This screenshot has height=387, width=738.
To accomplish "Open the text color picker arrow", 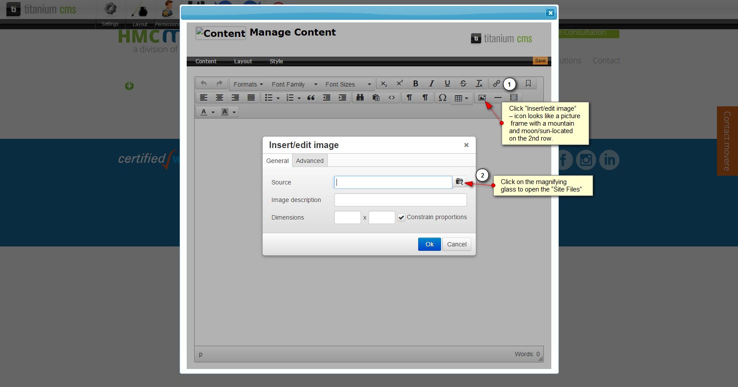I will pyautogui.click(x=213, y=112).
